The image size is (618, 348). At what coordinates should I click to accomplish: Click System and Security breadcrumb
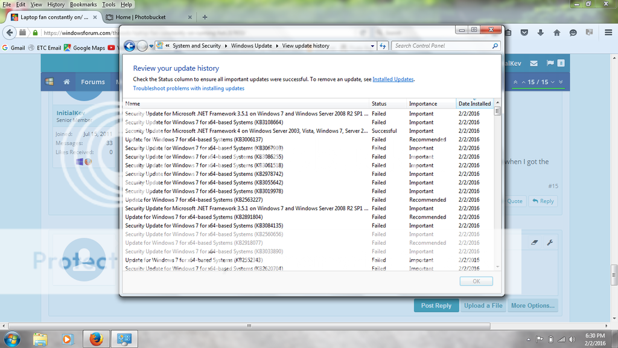pyautogui.click(x=197, y=46)
